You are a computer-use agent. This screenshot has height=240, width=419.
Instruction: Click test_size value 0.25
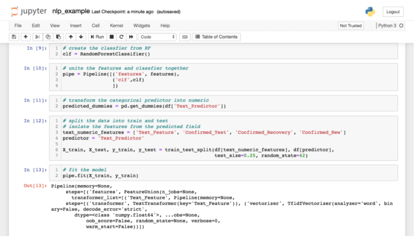coord(249,156)
